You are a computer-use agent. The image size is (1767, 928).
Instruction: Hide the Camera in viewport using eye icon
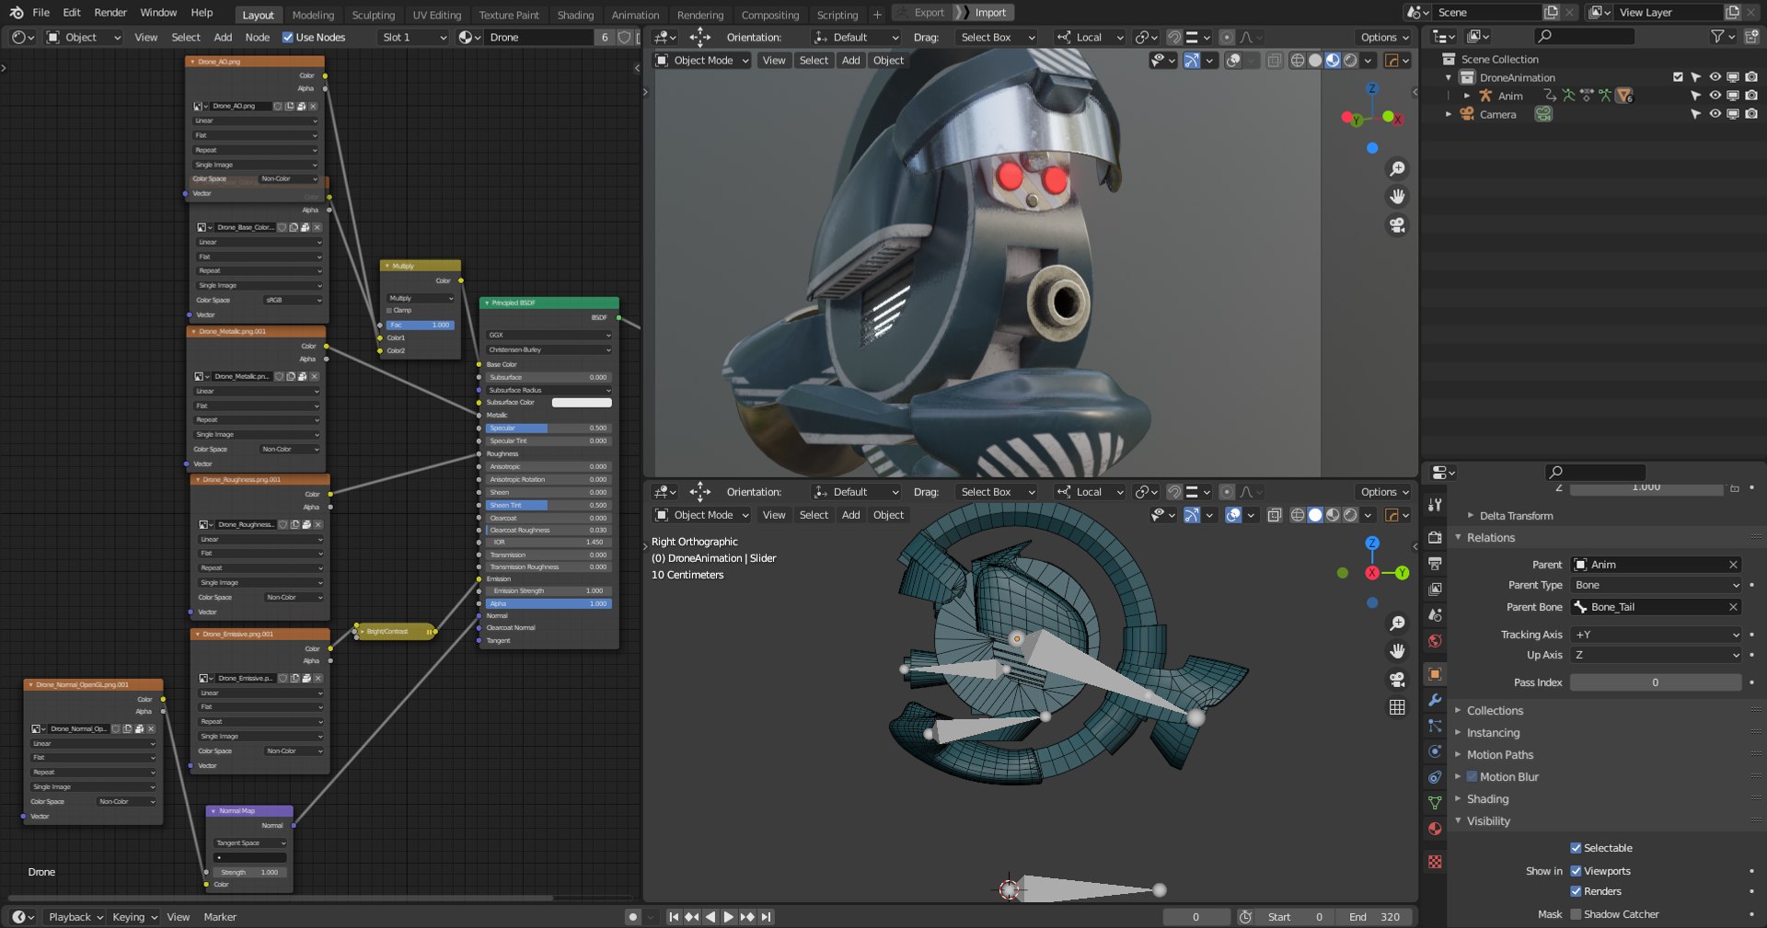tap(1715, 114)
